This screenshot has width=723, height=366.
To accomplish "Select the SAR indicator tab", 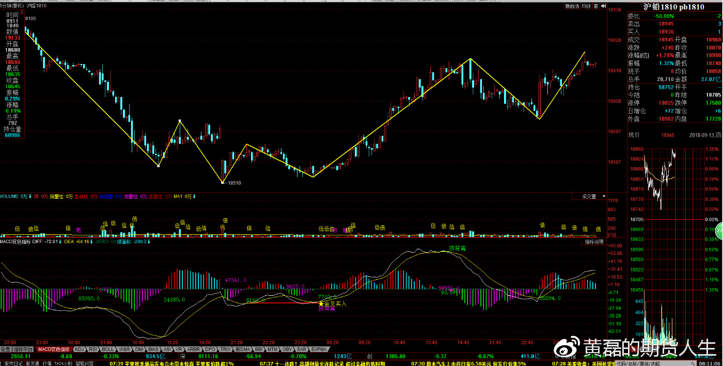I will tap(302, 349).
